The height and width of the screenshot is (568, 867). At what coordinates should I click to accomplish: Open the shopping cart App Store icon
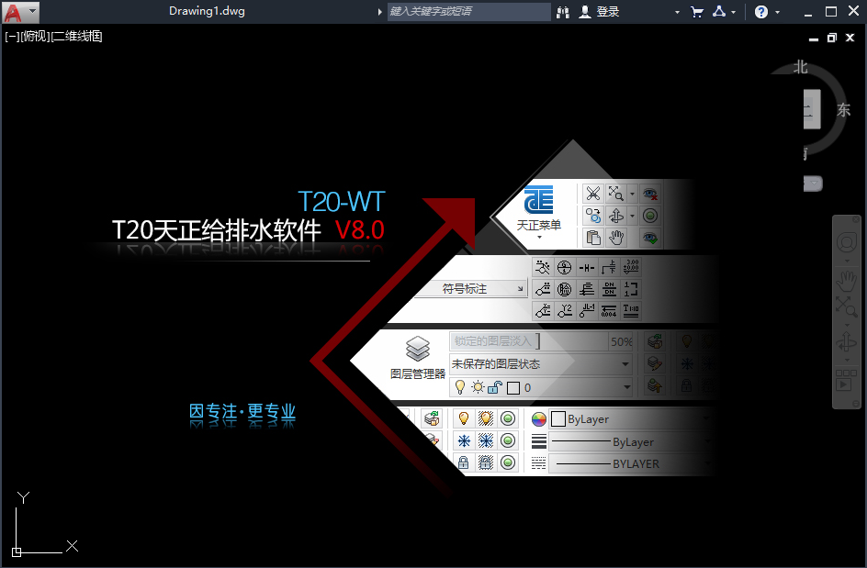697,12
